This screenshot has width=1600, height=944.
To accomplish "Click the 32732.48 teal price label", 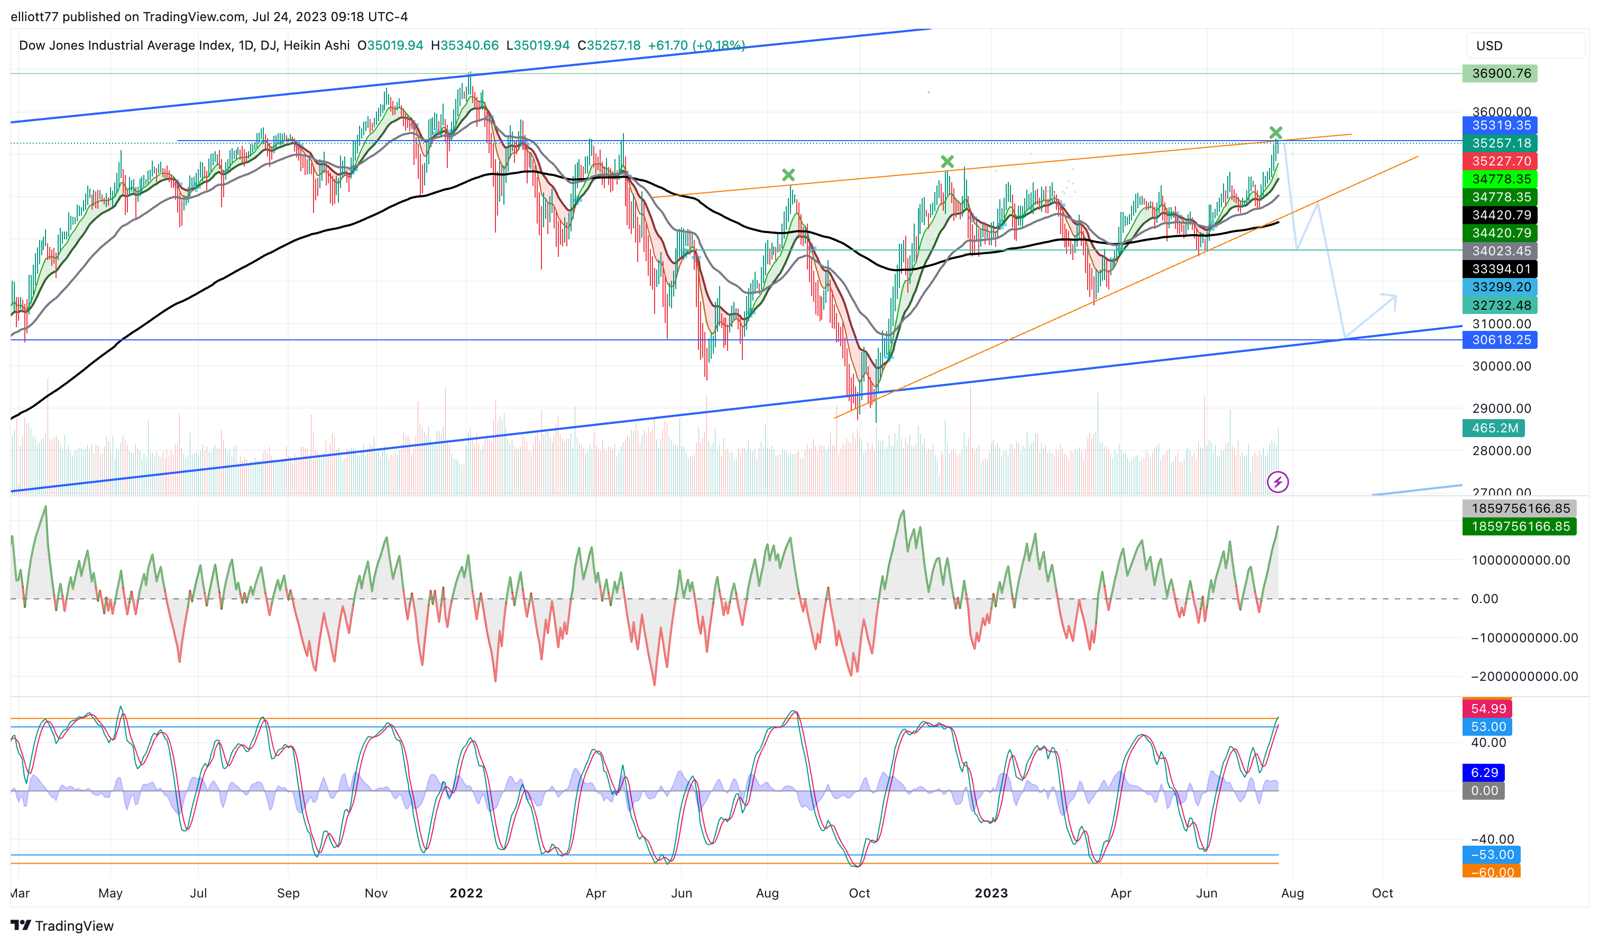I will [1500, 306].
